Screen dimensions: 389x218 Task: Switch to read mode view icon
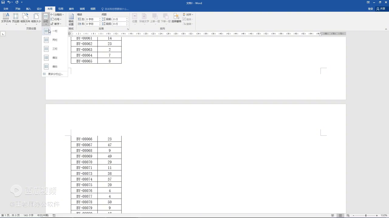[x=332, y=215]
